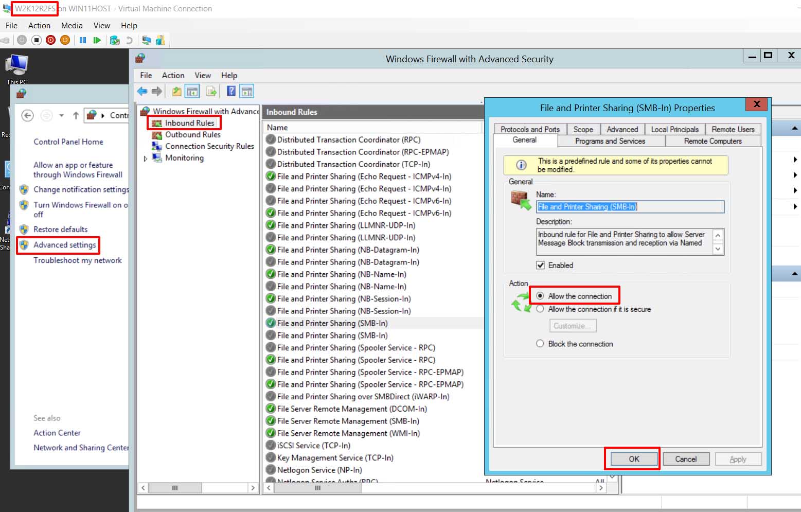Switch to the Programs and Services tab
The width and height of the screenshot is (801, 512).
(610, 141)
